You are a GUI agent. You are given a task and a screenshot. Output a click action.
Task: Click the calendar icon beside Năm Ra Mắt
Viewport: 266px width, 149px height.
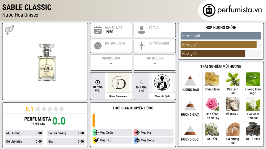click(x=98, y=30)
